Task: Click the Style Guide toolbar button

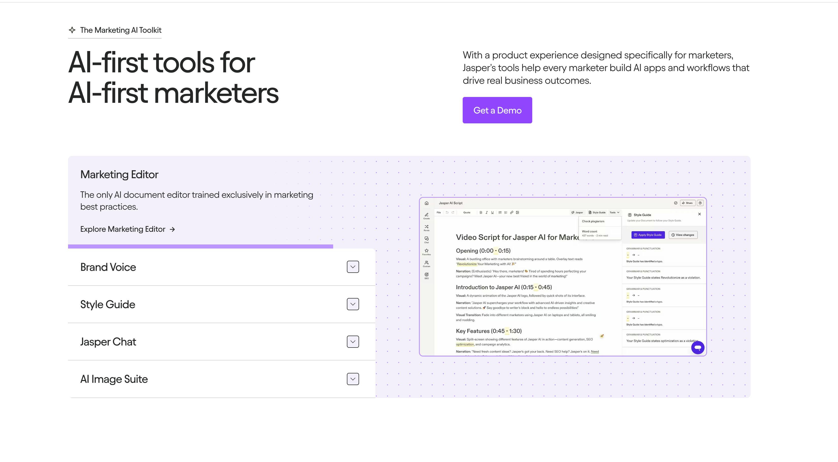Action: [597, 213]
